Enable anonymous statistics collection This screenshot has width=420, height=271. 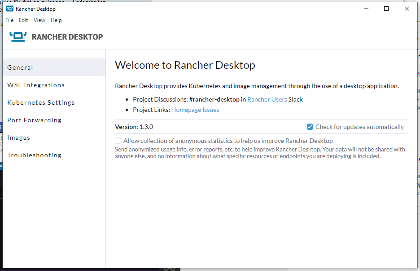pyautogui.click(x=118, y=141)
